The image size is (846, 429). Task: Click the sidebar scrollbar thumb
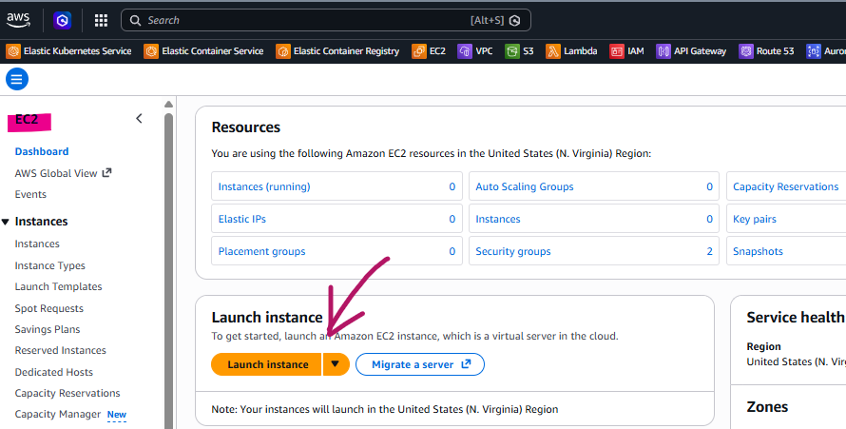point(168,270)
